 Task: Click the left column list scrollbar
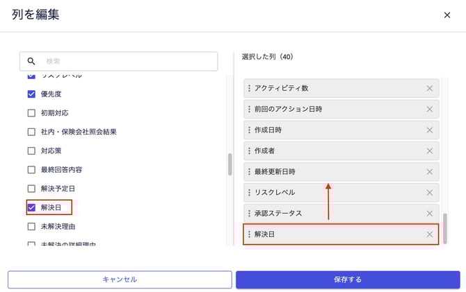point(230,164)
